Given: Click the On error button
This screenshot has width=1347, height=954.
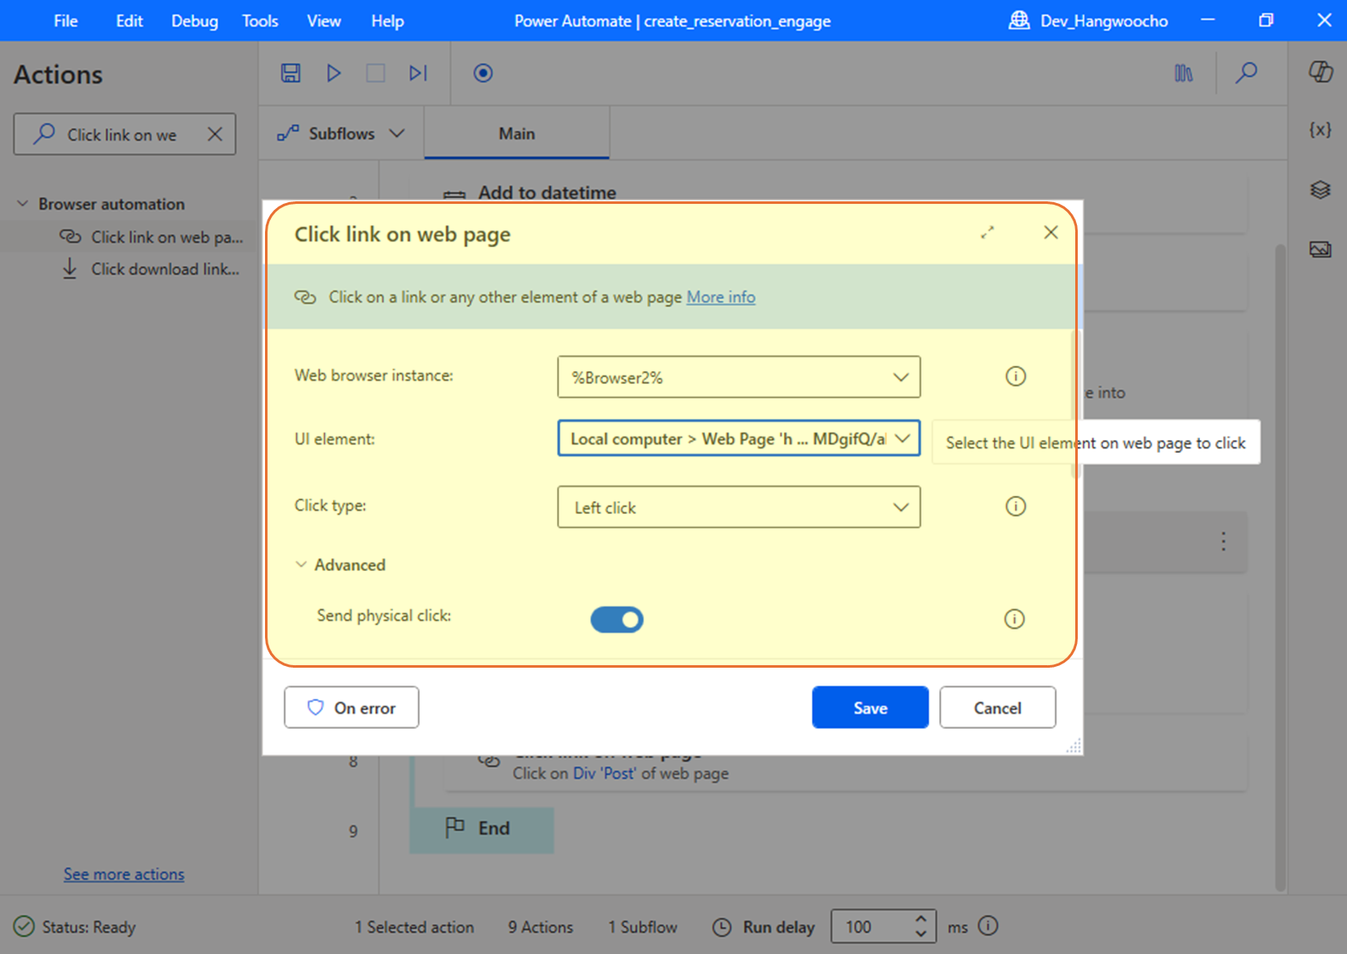Looking at the screenshot, I should coord(352,708).
